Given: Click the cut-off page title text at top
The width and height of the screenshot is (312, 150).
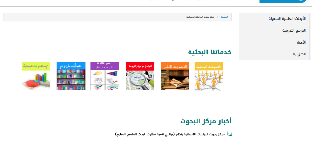Looking at the screenshot, I should [193, 1].
